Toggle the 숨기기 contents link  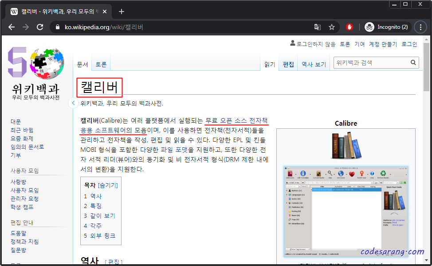(108, 185)
